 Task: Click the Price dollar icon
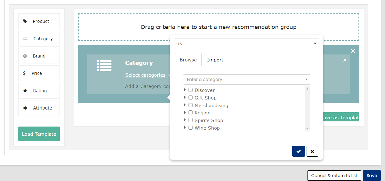[x=24, y=73]
